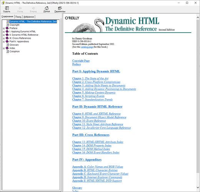Select Glossary in the contents tree
Image resolution: width=200 pixels, height=192 pixels.
pos(14,45)
